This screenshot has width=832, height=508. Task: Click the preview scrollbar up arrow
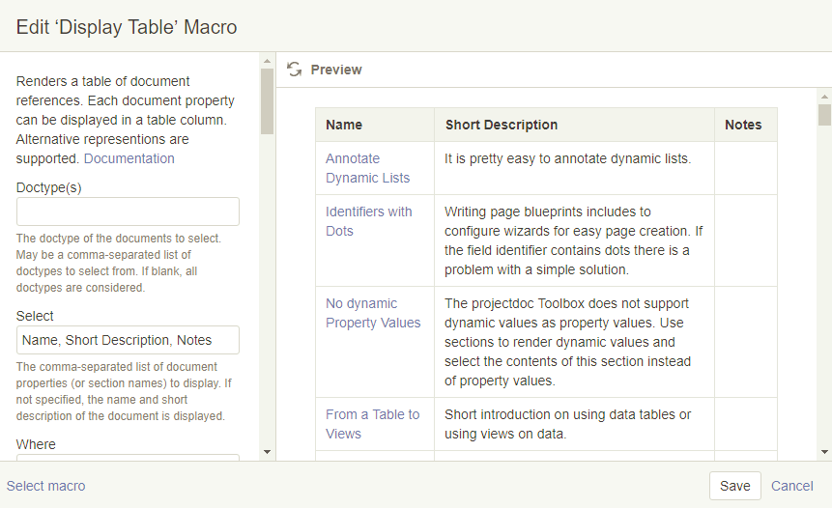coord(824,97)
